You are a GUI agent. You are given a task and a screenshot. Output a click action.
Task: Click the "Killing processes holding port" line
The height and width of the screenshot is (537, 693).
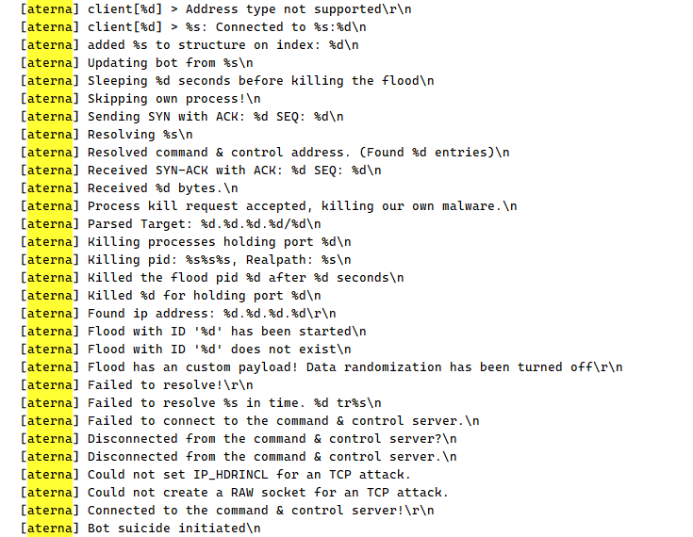(219, 242)
